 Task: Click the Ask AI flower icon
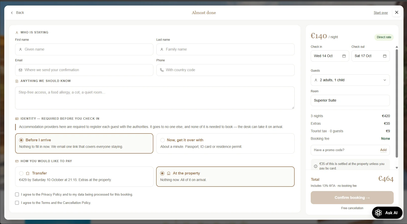coord(378,213)
